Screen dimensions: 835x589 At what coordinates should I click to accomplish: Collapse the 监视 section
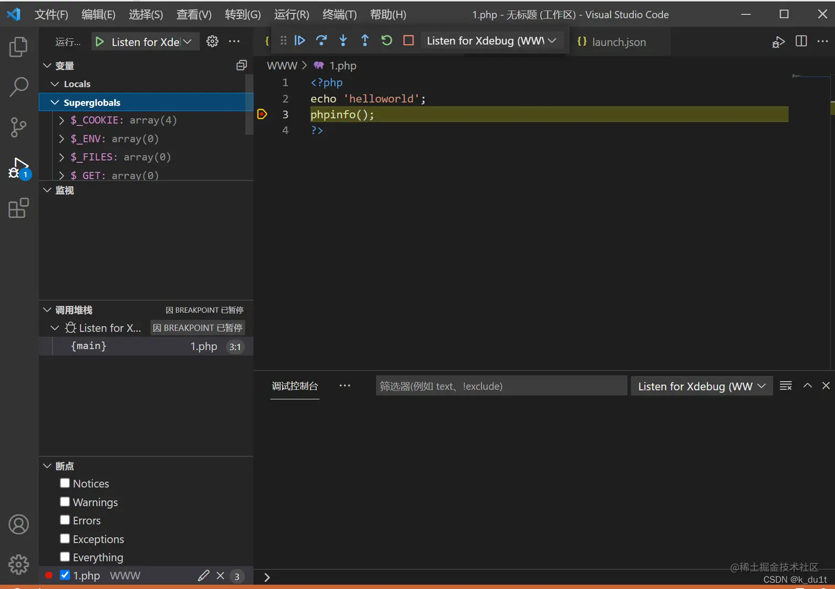(47, 190)
